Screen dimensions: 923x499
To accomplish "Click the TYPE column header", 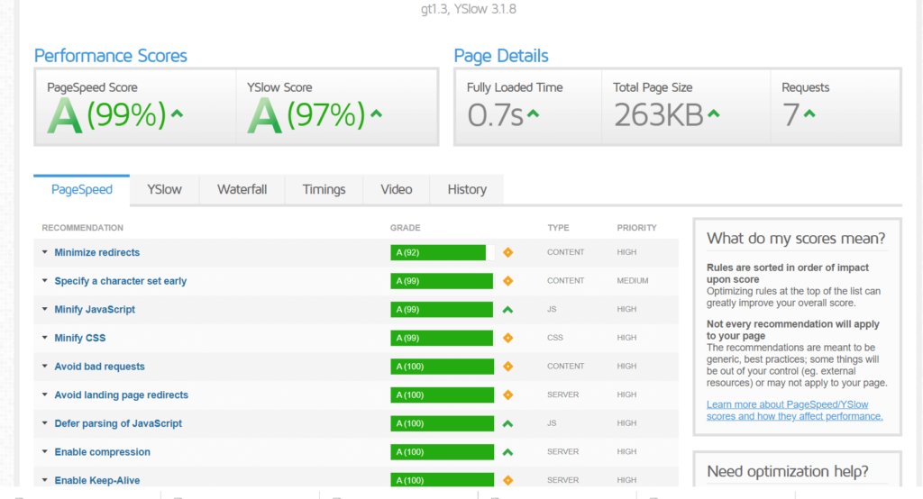I will [x=558, y=228].
